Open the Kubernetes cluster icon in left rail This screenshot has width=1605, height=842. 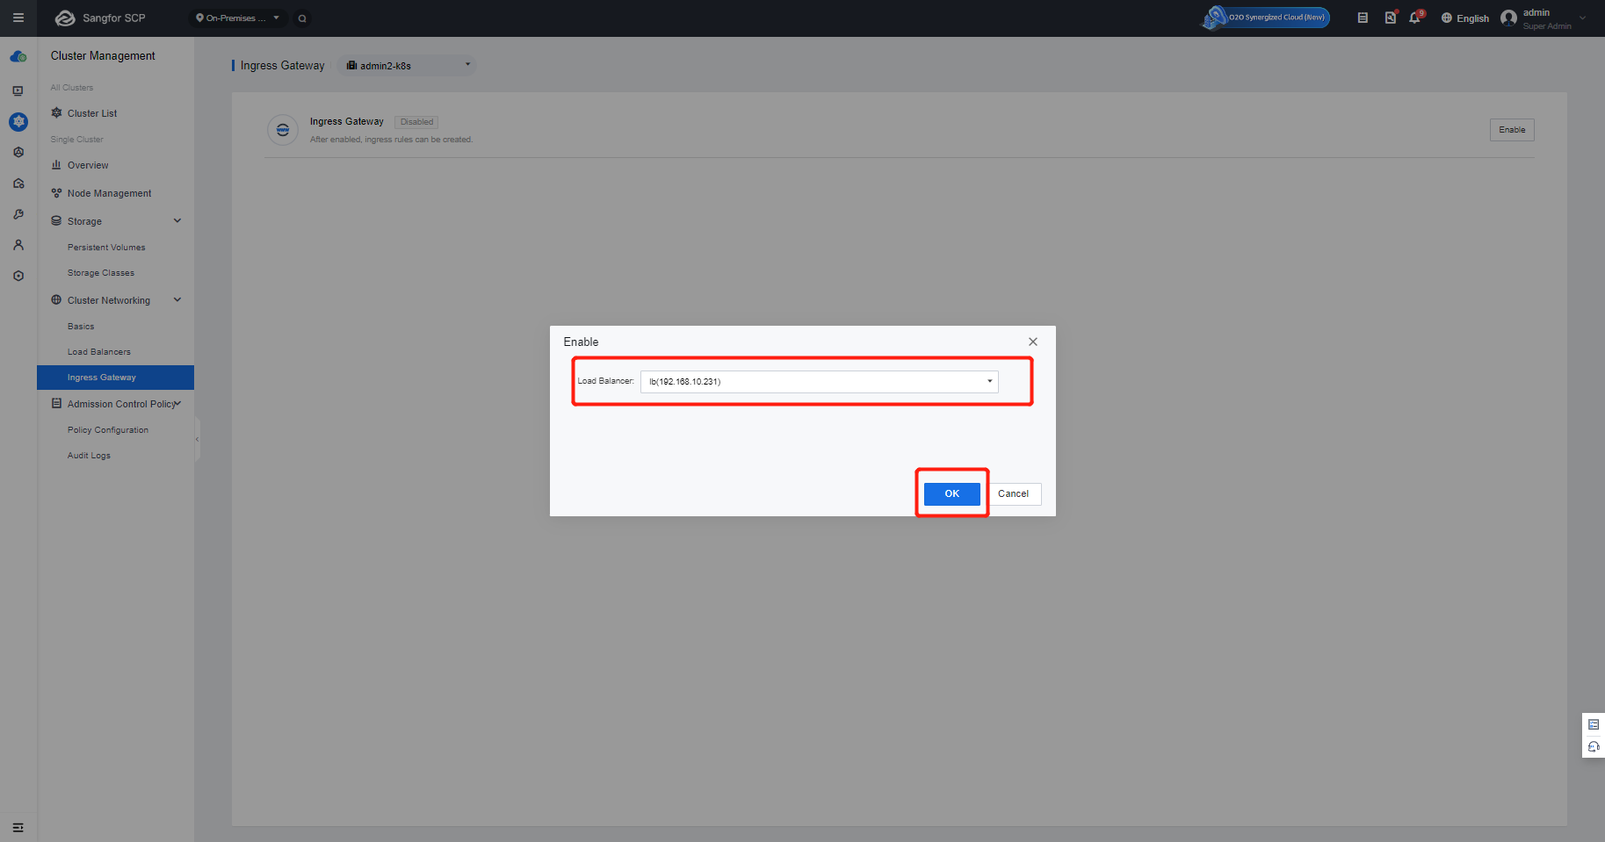[18, 122]
